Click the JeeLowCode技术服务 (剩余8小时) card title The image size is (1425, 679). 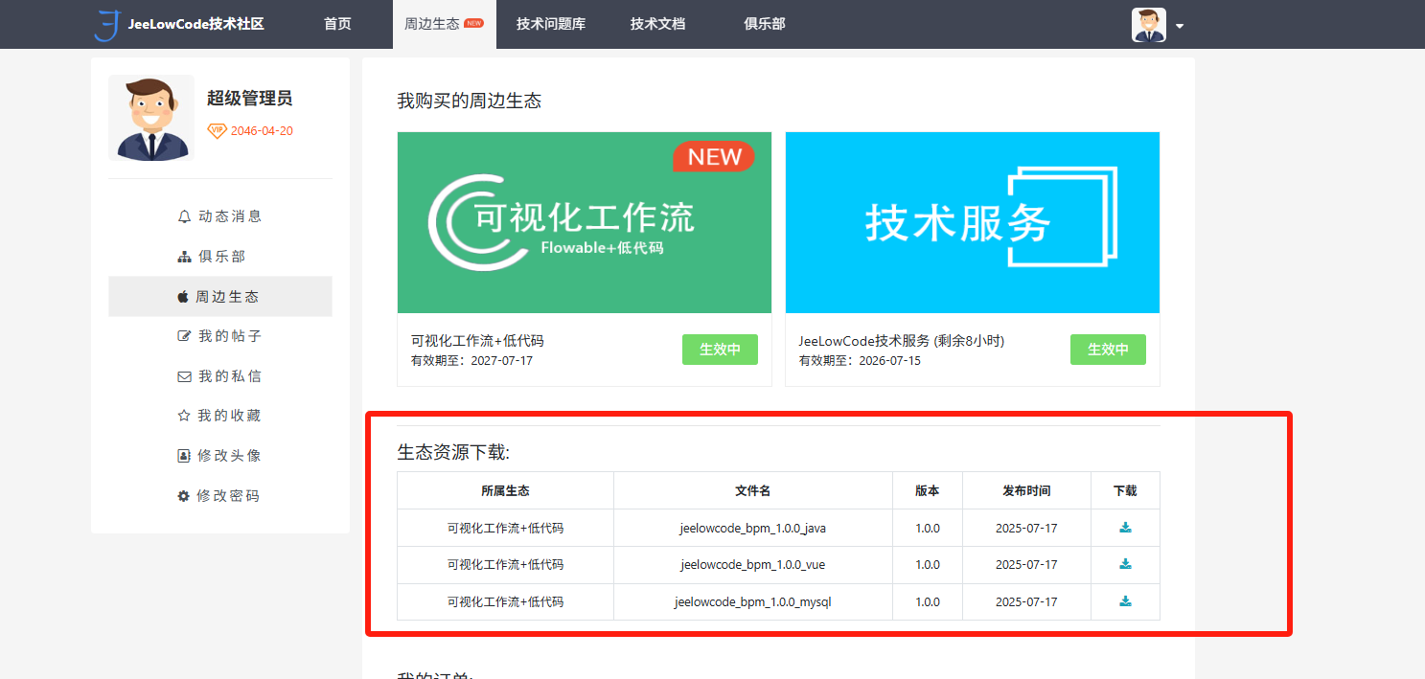[901, 341]
